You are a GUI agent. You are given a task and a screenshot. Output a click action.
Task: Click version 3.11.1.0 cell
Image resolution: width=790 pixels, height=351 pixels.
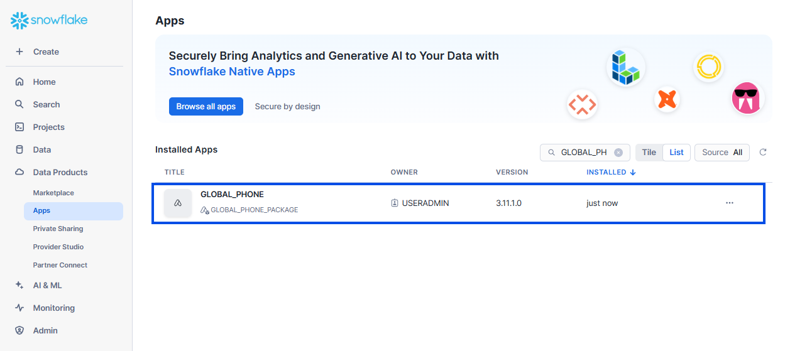click(x=509, y=203)
